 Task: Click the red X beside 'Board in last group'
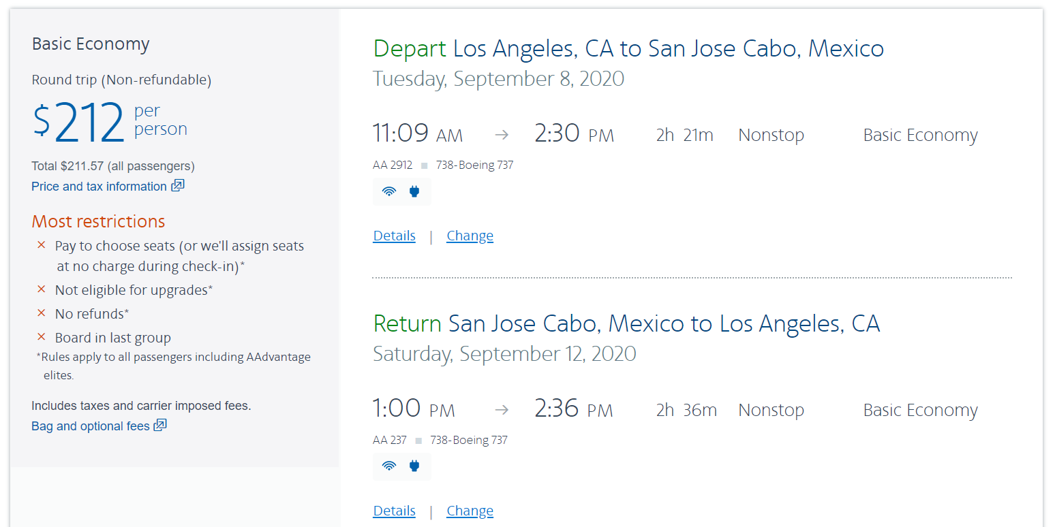[42, 337]
